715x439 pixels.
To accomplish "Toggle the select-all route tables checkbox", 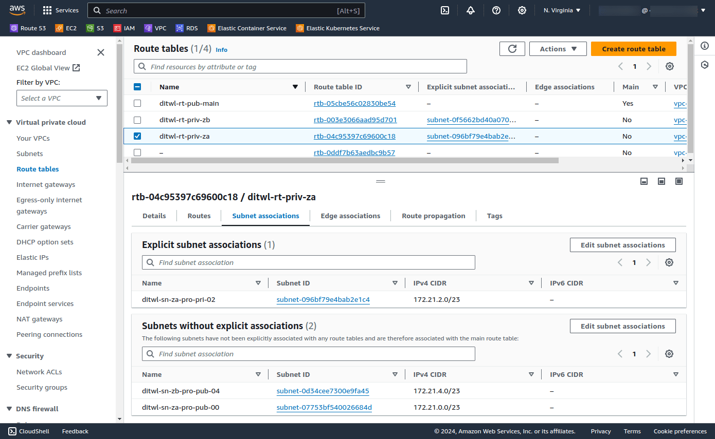I will (x=137, y=87).
